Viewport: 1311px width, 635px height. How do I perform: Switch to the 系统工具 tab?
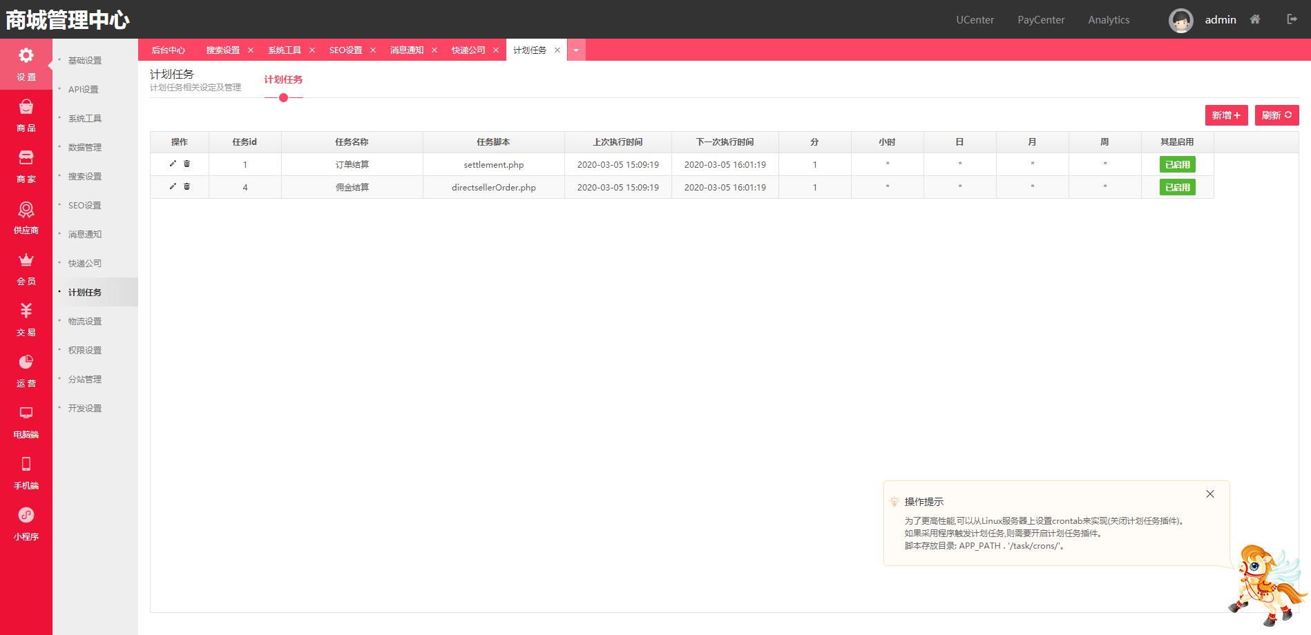click(x=285, y=50)
